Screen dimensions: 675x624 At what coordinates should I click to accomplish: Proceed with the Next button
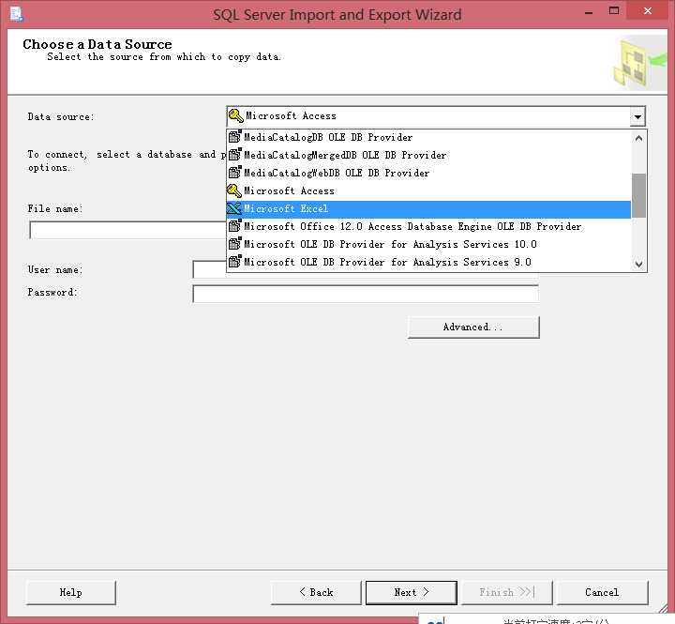point(412,592)
